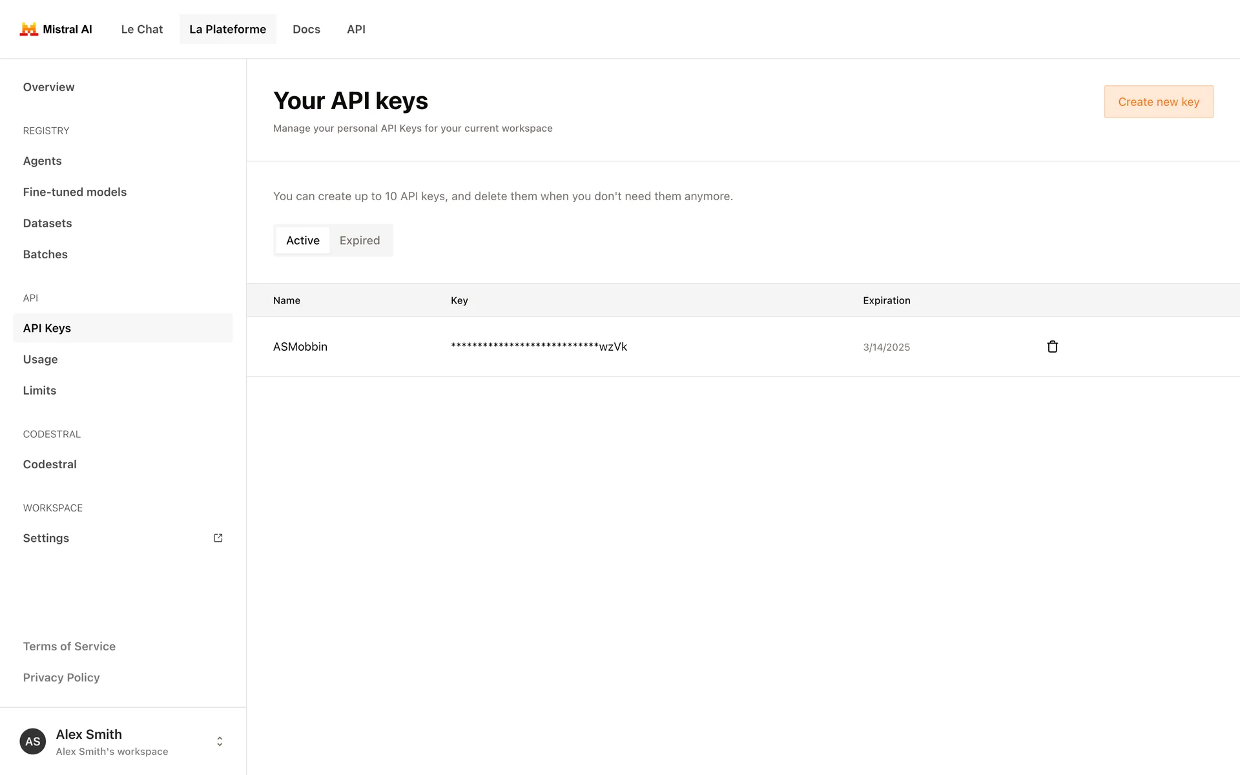The height and width of the screenshot is (775, 1240).
Task: Click the AS user avatar
Action: pos(33,741)
